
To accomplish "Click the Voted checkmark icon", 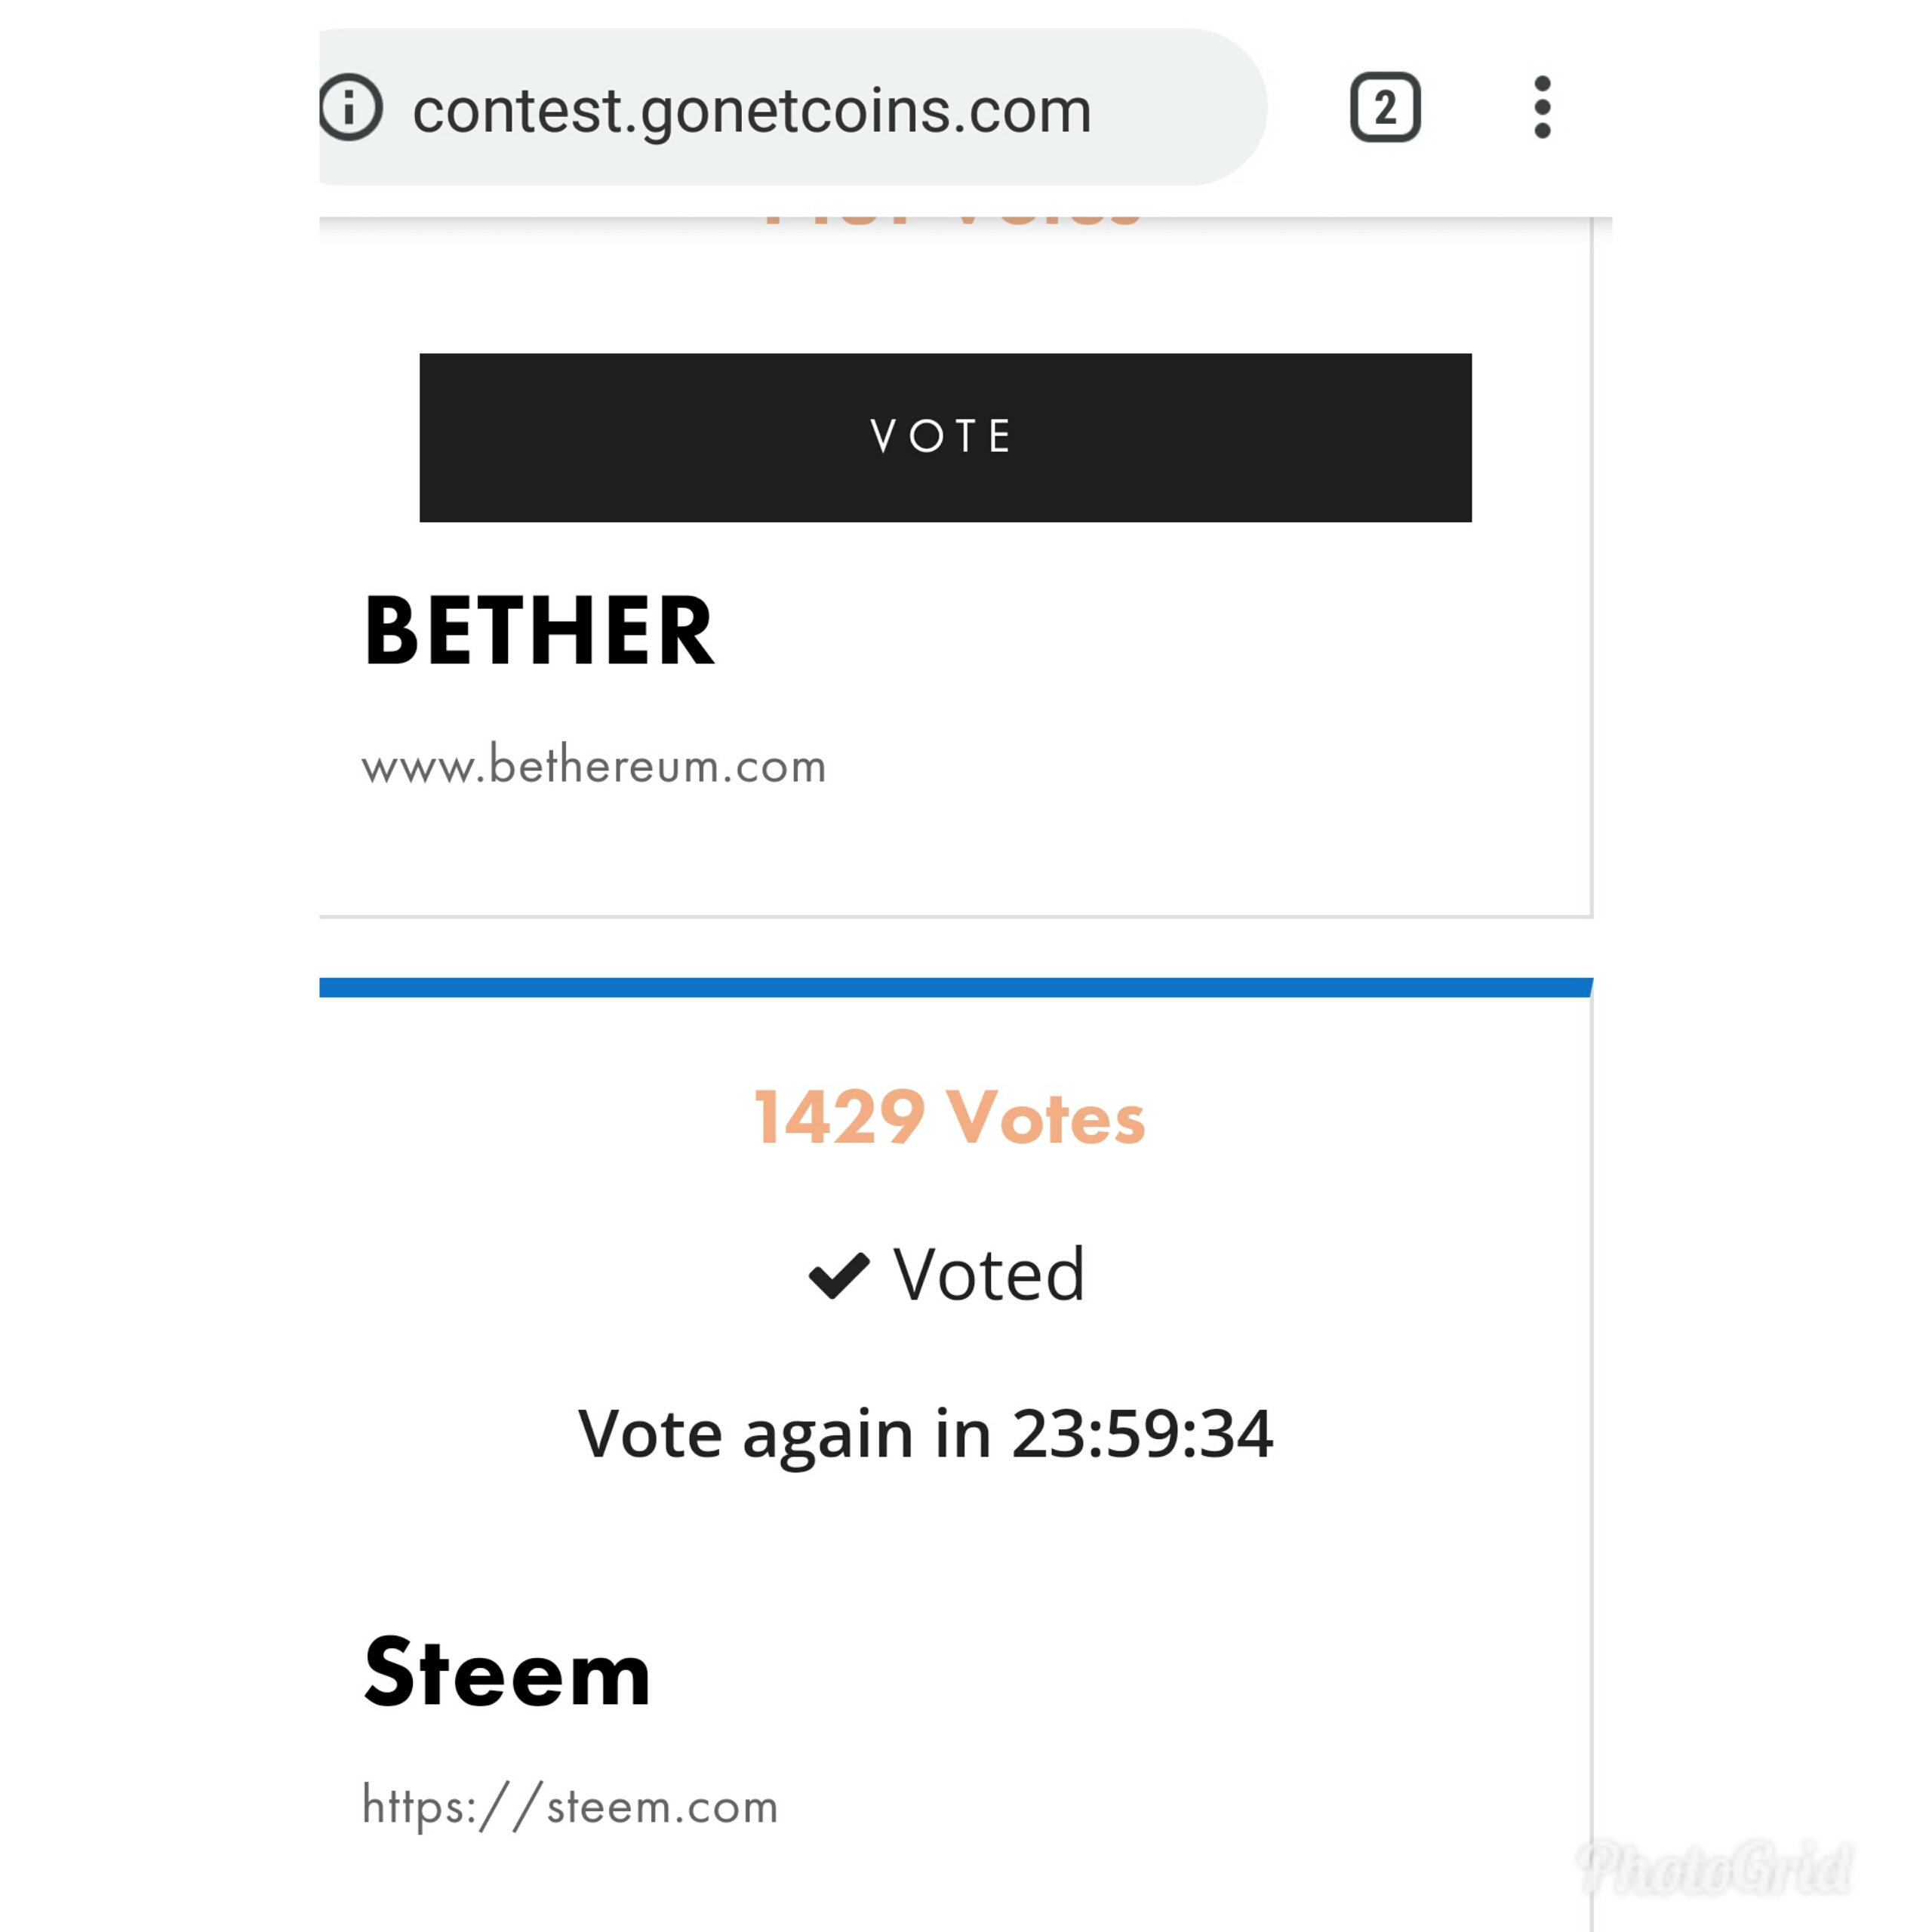I will pyautogui.click(x=839, y=1275).
